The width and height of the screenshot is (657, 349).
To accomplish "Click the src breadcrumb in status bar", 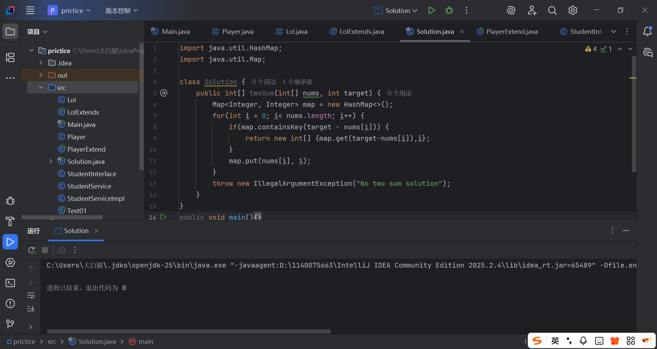I will (x=52, y=341).
